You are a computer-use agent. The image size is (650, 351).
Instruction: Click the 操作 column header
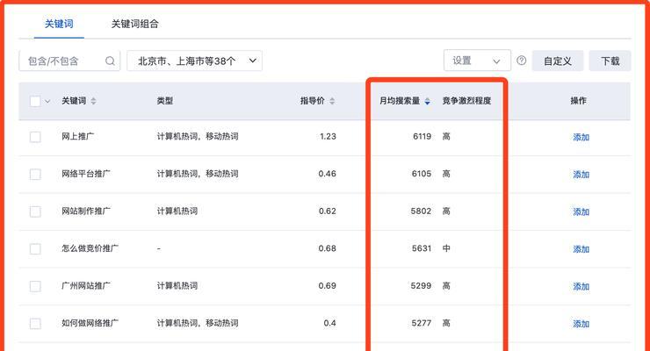pos(578,101)
